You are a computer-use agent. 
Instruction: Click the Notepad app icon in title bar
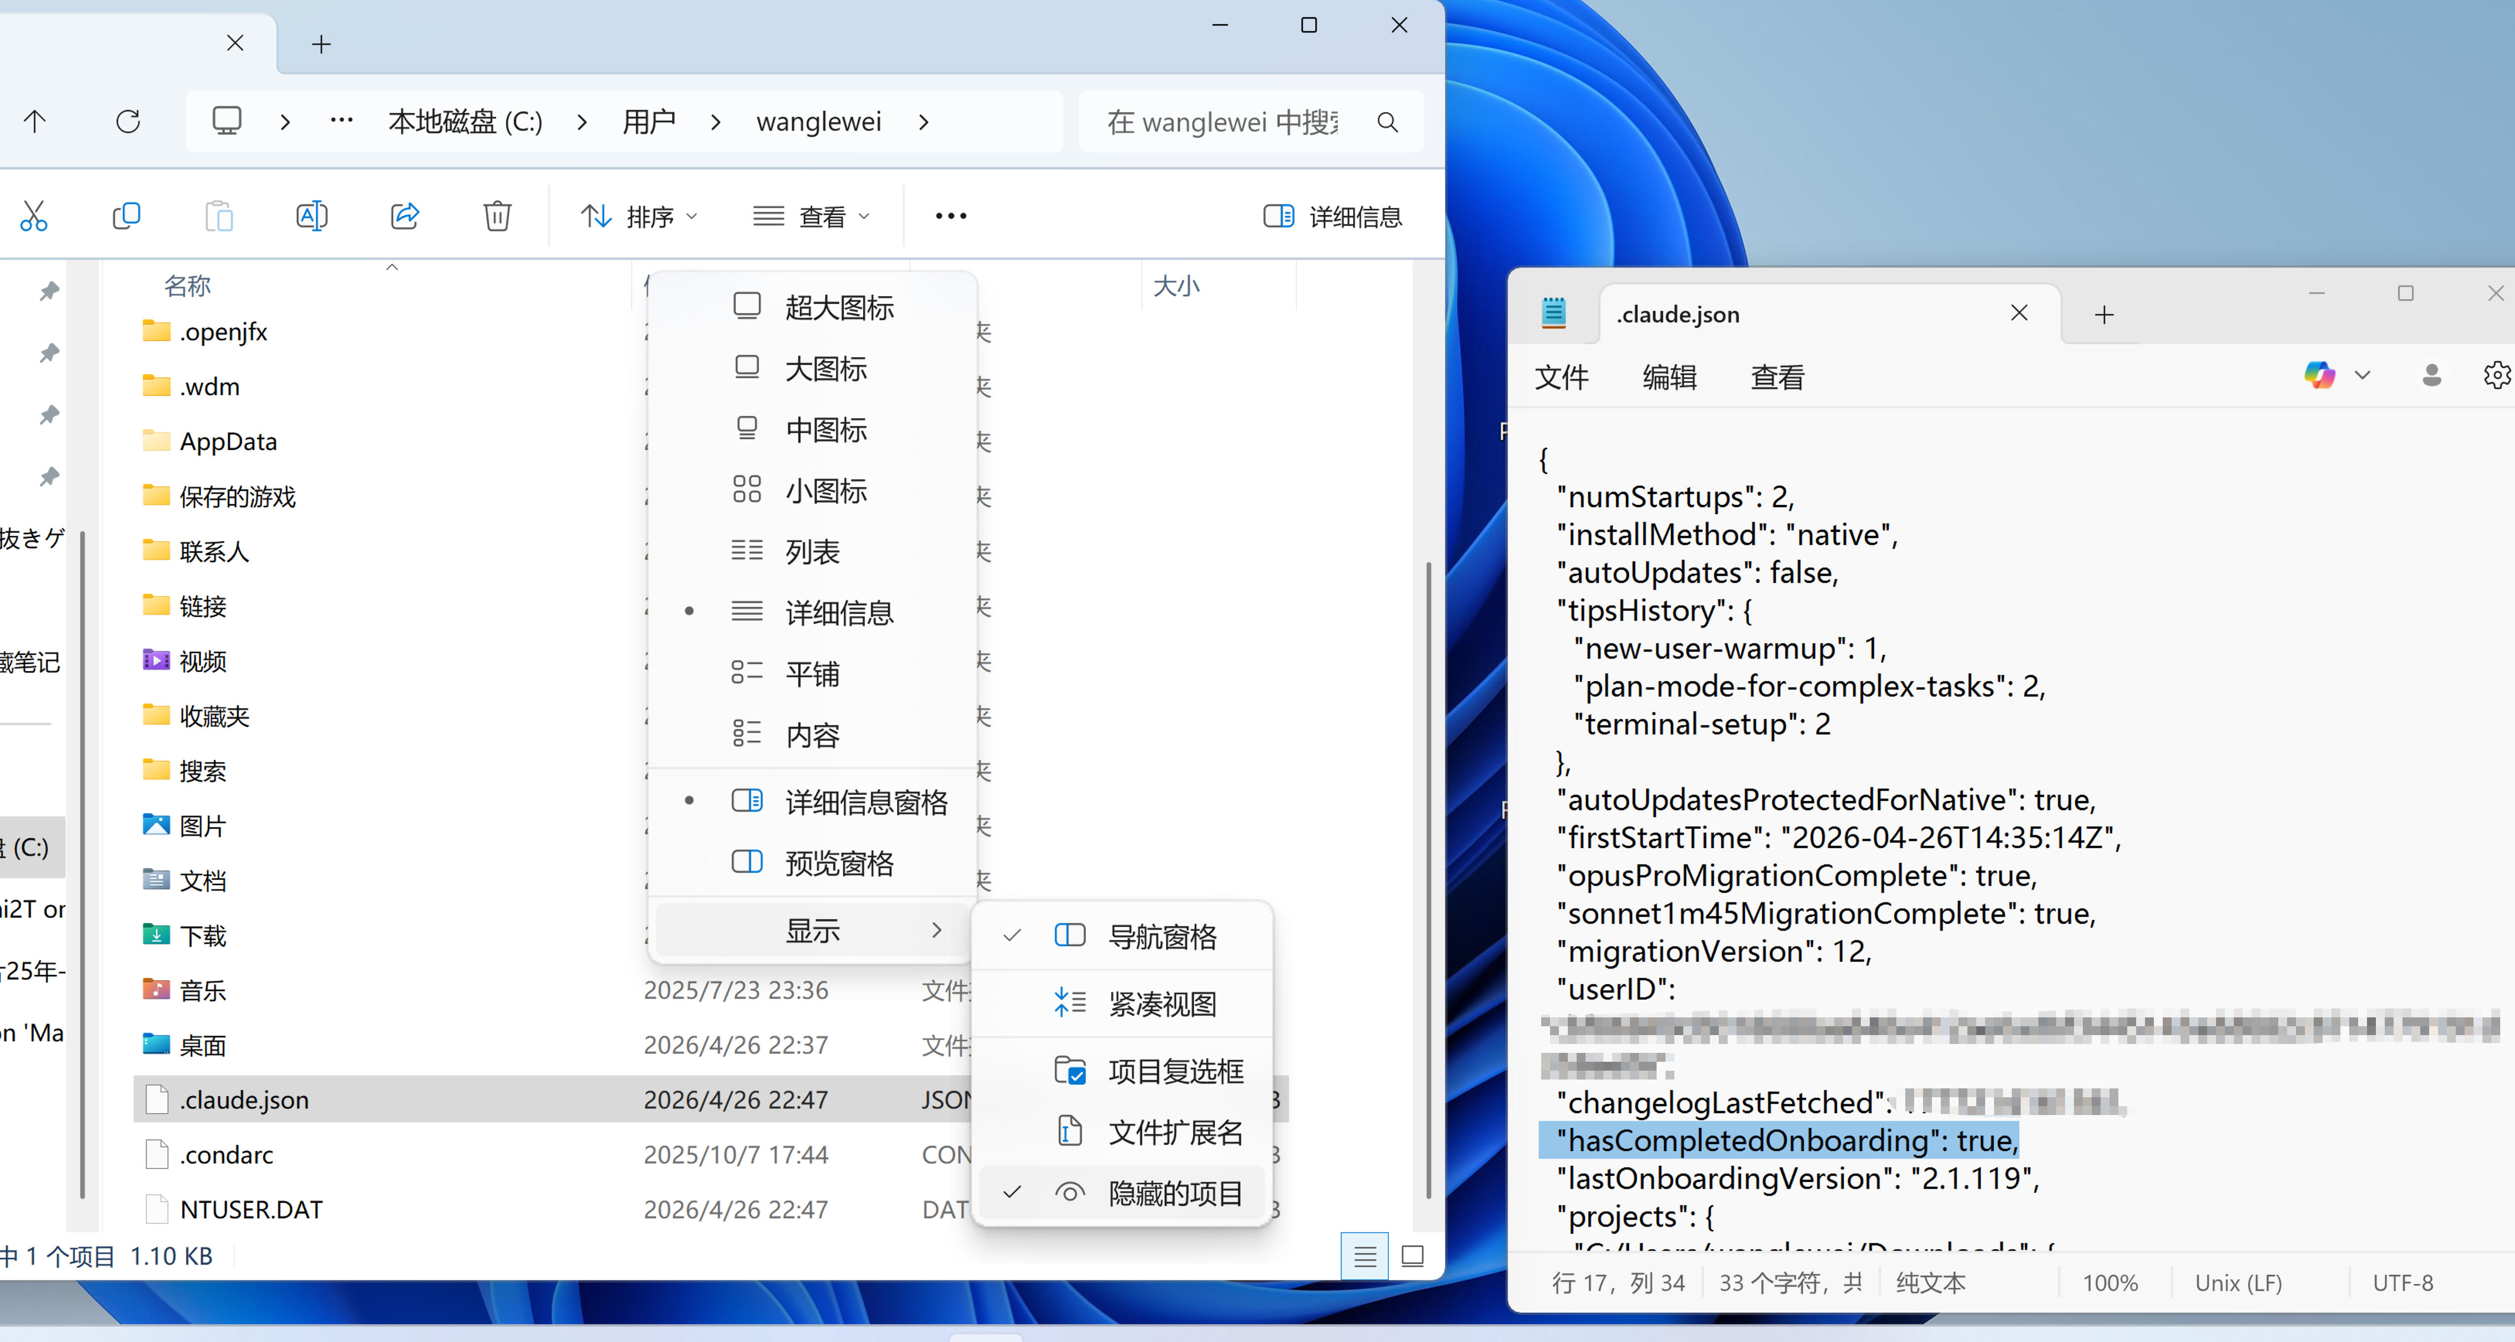[1553, 312]
